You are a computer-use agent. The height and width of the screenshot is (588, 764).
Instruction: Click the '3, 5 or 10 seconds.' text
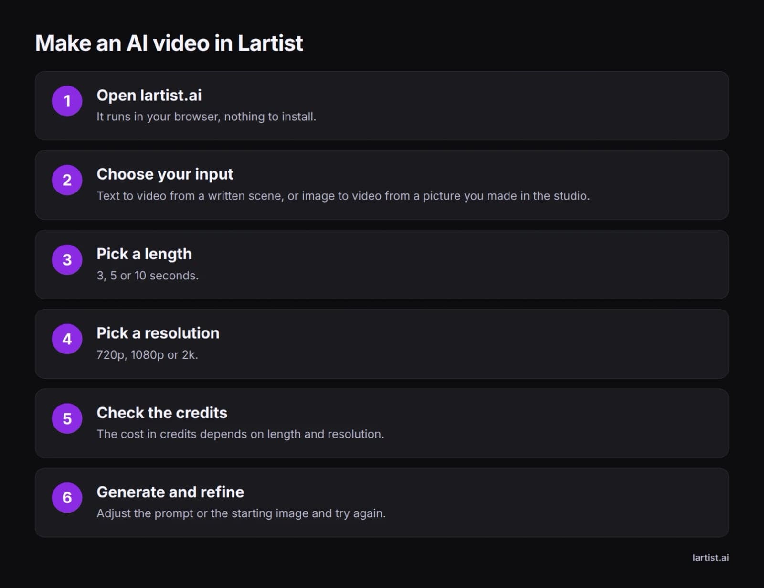[x=148, y=276]
